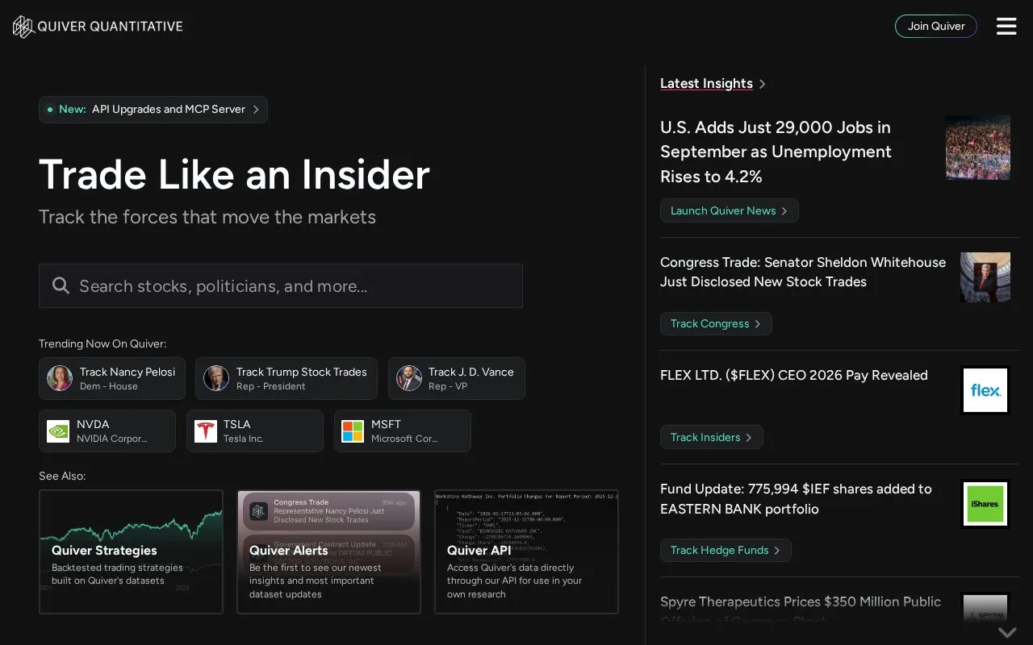
Task: Open the Fund Update $IEF shares article
Action: point(796,499)
